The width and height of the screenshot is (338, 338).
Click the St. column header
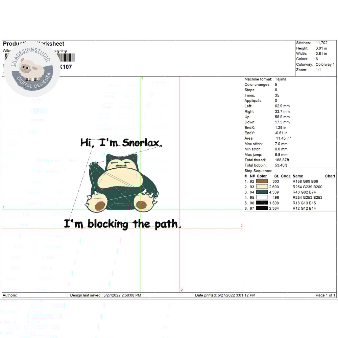pyautogui.click(x=276, y=176)
